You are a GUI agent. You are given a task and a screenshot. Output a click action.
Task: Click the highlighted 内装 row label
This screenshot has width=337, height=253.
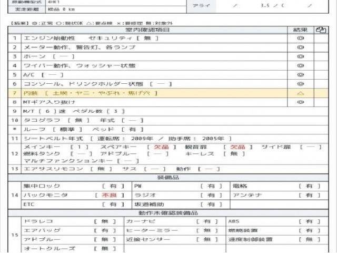31,93
